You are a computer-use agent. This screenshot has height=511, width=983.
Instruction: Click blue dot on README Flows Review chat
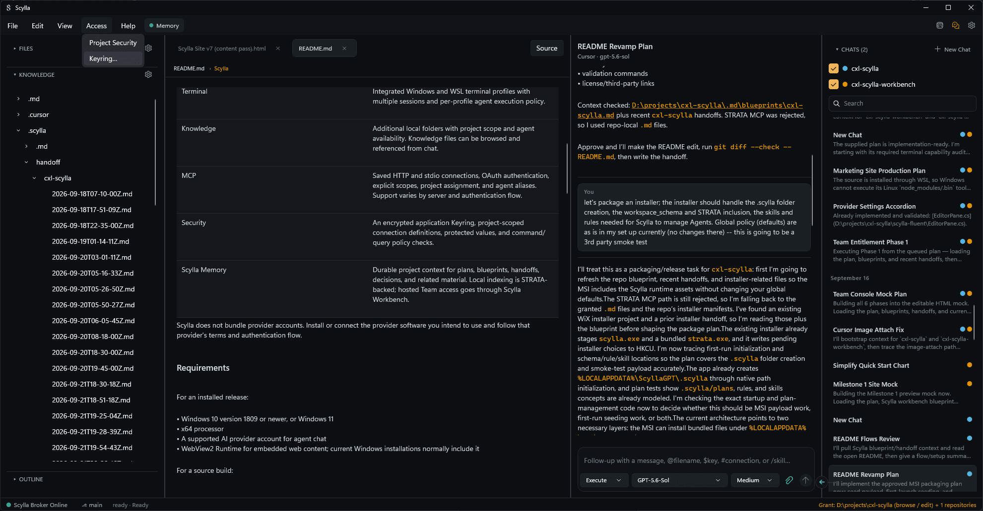coord(970,438)
